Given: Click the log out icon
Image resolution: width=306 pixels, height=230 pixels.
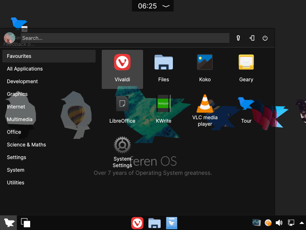Looking at the screenshot, I should [x=252, y=38].
